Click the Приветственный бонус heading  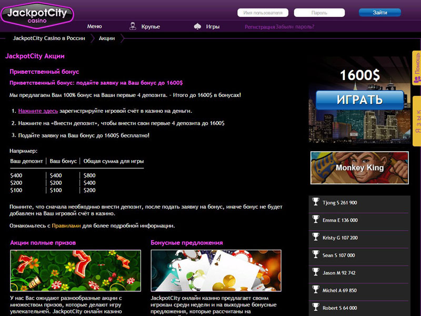pyautogui.click(x=44, y=72)
